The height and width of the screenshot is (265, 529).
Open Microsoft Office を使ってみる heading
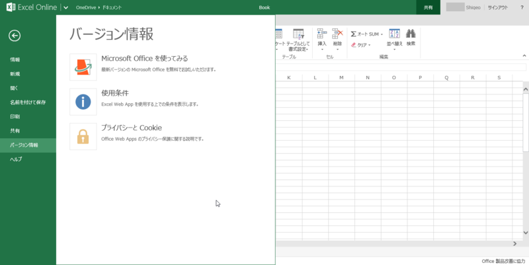point(144,58)
